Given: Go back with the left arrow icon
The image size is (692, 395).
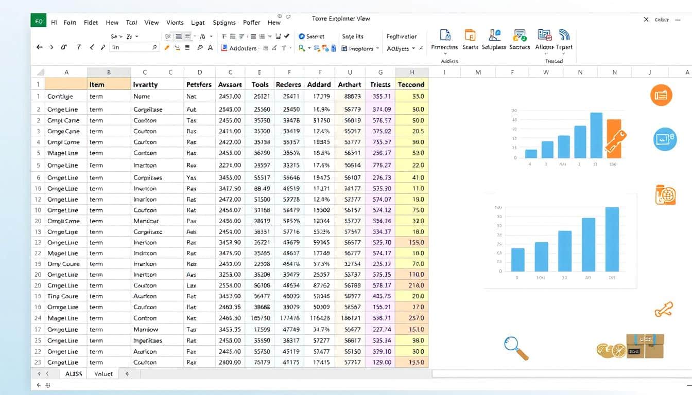Looking at the screenshot, I should pyautogui.click(x=40, y=47).
